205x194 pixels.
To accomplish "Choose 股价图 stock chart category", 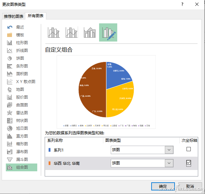I will point(21,97).
